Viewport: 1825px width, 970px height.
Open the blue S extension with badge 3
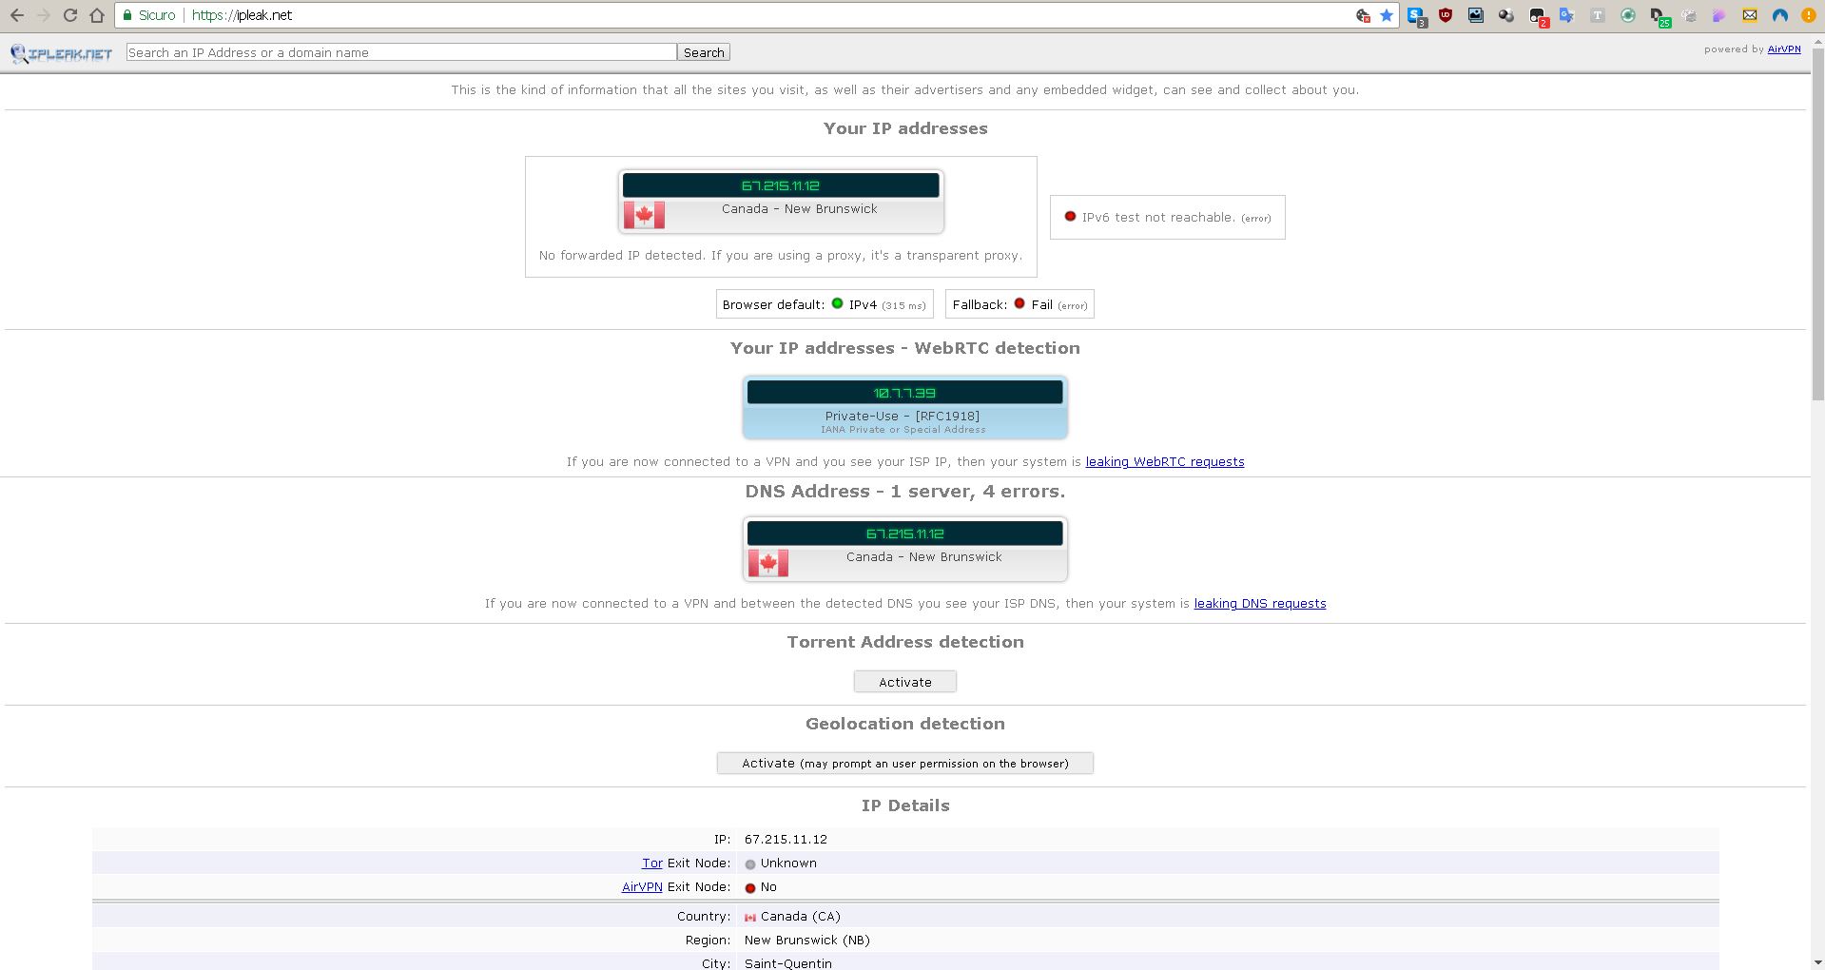[x=1416, y=16]
